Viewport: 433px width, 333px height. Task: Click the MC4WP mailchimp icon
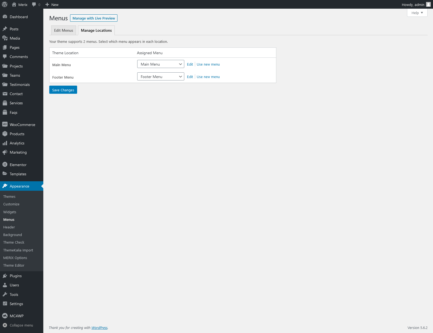coord(5,316)
